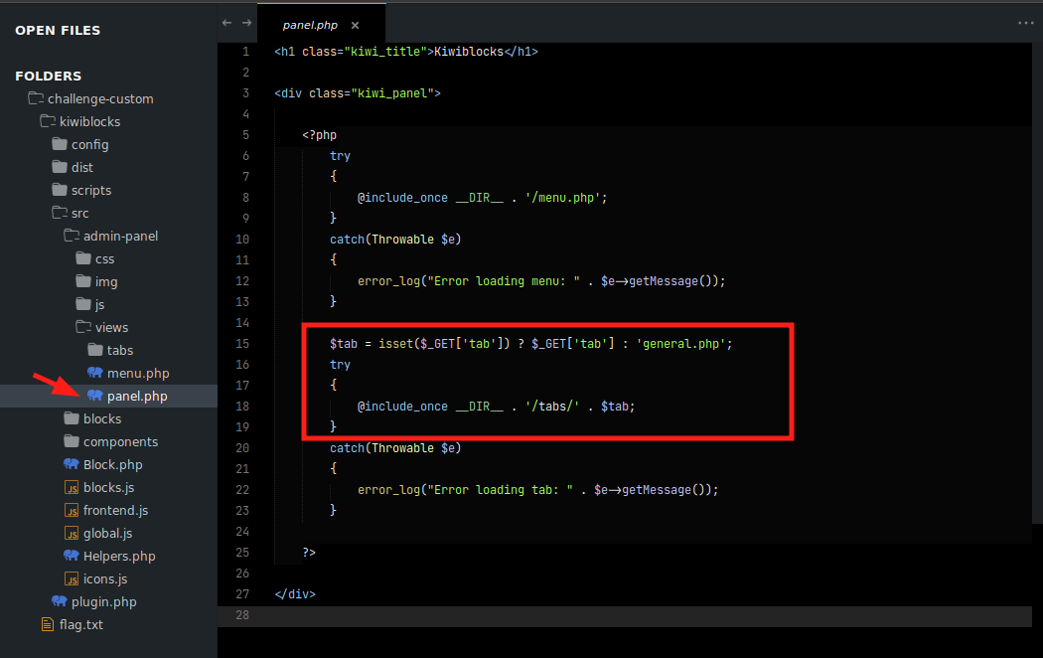This screenshot has width=1043, height=658.
Task: Expand the config folder
Action: tap(79, 144)
